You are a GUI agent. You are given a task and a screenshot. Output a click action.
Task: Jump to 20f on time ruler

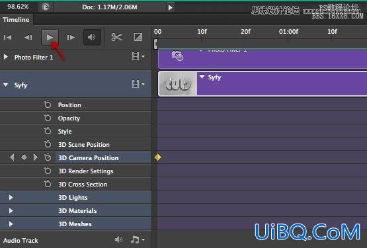pos(245,31)
